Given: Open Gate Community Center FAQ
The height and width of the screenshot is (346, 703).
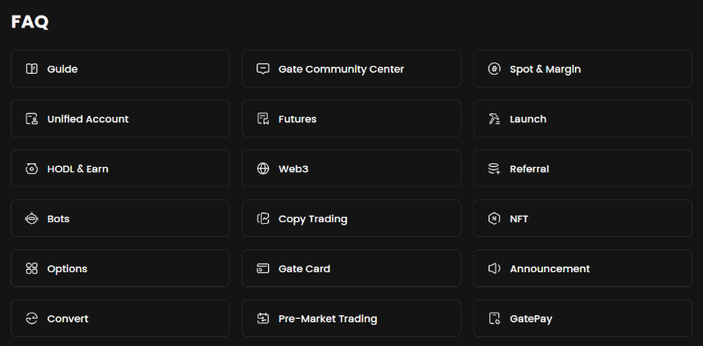Looking at the screenshot, I should 351,68.
